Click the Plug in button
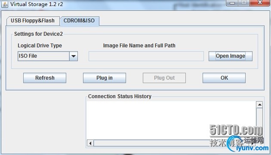 tap(105, 78)
